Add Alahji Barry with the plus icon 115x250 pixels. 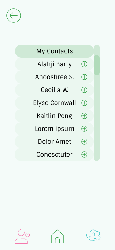pyautogui.click(x=84, y=64)
